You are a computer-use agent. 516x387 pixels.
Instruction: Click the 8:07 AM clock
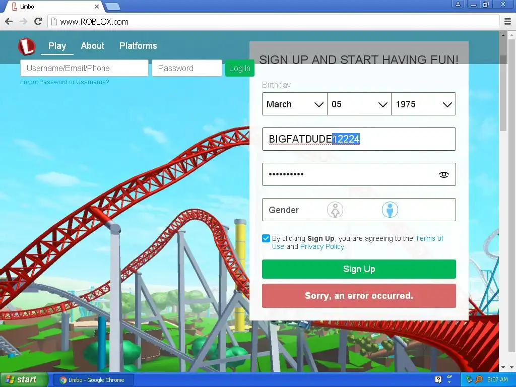(497, 380)
